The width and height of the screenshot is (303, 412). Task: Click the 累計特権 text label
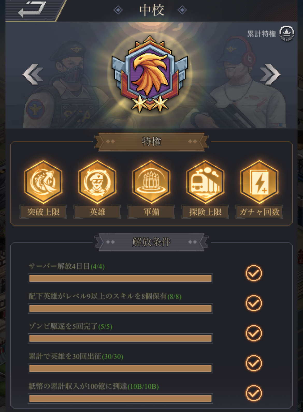pyautogui.click(x=261, y=34)
